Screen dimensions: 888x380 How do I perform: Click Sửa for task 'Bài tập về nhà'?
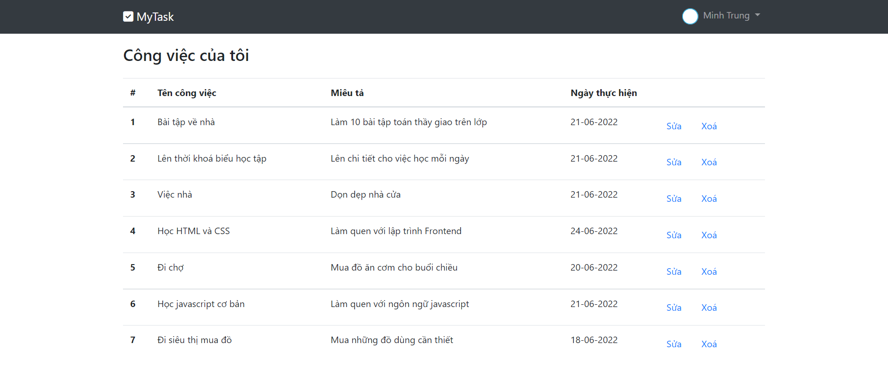click(x=673, y=126)
